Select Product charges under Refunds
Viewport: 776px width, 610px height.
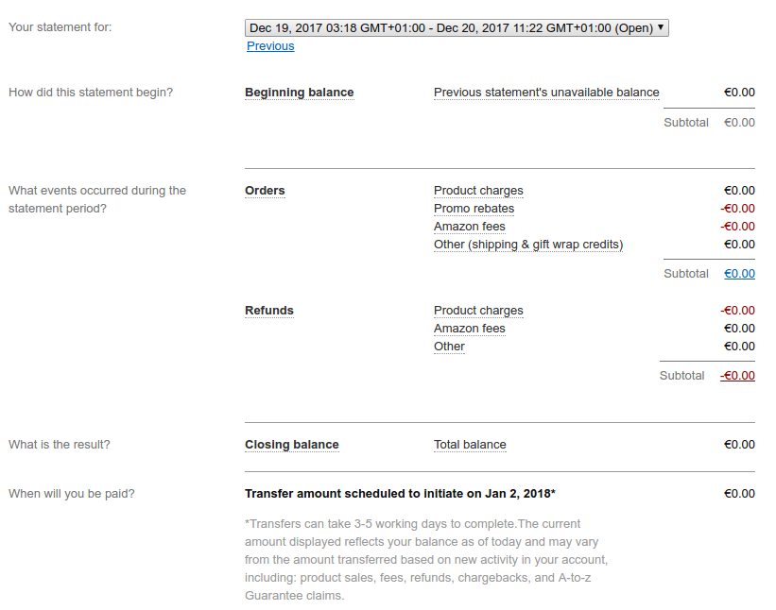pyautogui.click(x=478, y=311)
